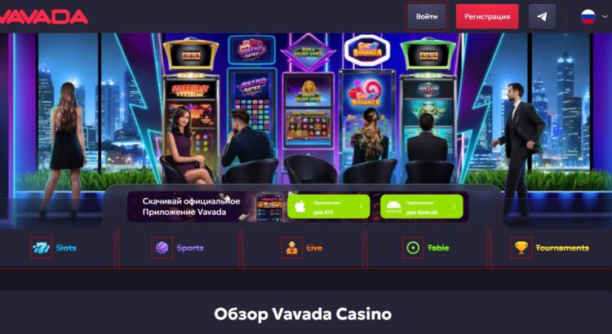Click the Android robot logo
This screenshot has width=612, height=334.
click(x=393, y=207)
